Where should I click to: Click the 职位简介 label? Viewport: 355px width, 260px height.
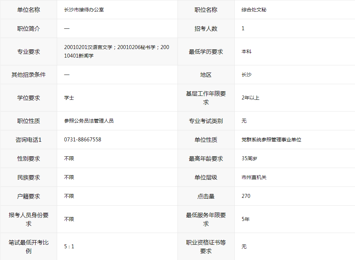pos(28,28)
